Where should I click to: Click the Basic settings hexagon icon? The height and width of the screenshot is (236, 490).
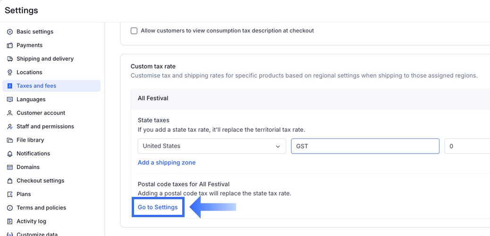pyautogui.click(x=10, y=32)
